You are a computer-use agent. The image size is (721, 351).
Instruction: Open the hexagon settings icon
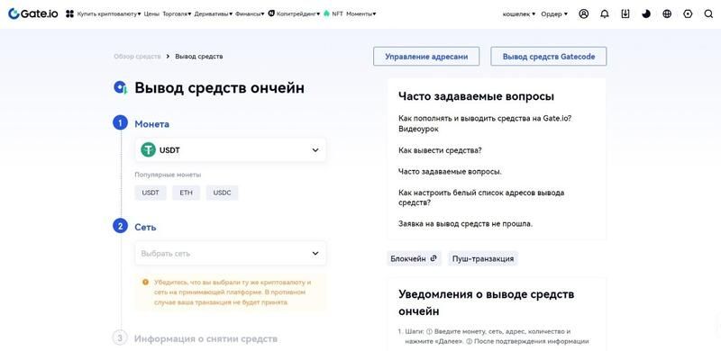[688, 13]
